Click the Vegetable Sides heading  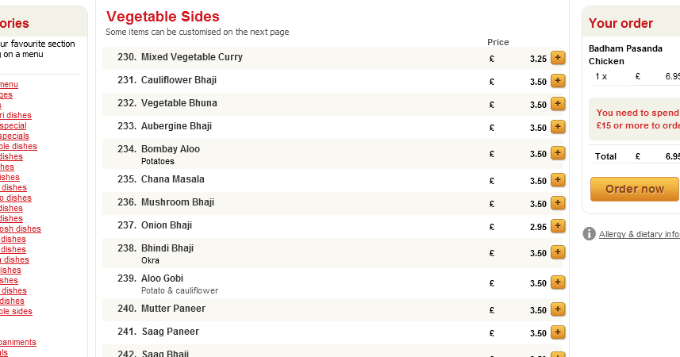[163, 17]
